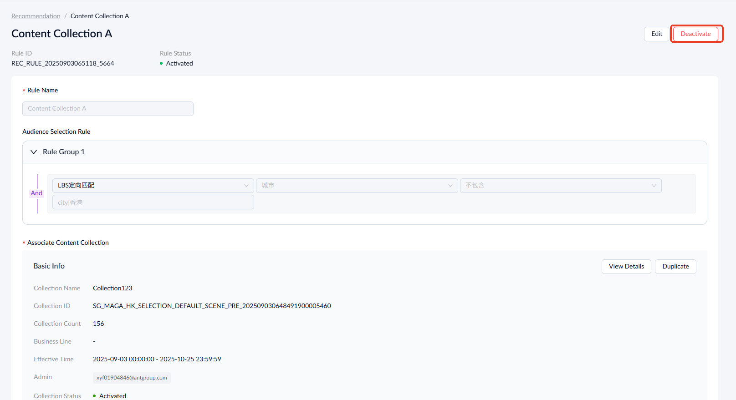The width and height of the screenshot is (736, 400).
Task: Click the Content Collection A page heading
Action: pos(62,34)
